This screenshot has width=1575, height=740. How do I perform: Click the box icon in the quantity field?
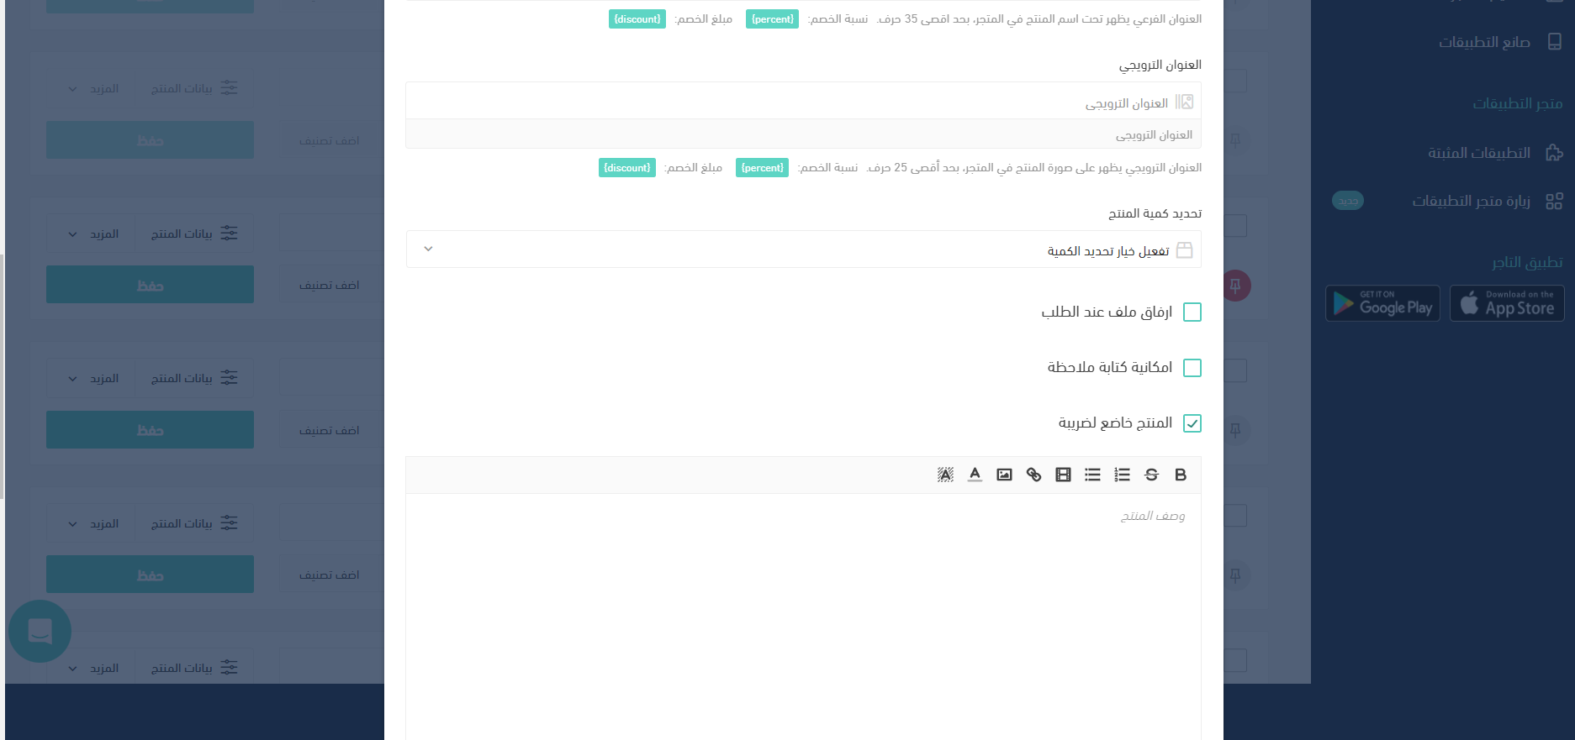pos(1184,250)
